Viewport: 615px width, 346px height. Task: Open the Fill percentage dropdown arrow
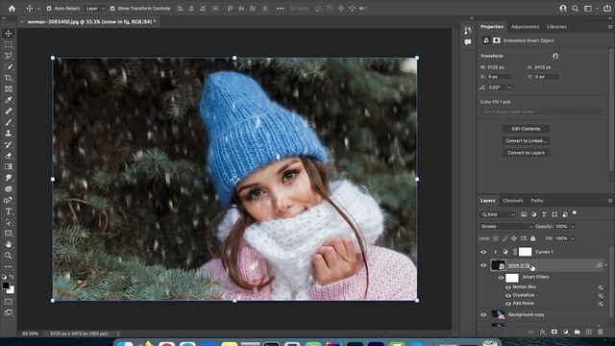(573, 238)
